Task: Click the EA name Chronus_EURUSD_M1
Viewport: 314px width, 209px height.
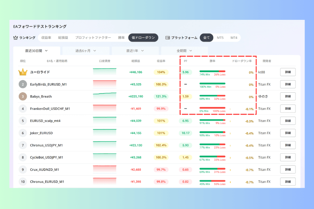Action: pyautogui.click(x=47, y=181)
